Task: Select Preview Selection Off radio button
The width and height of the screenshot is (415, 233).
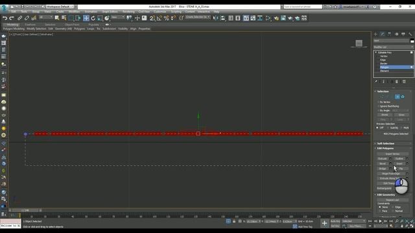Action: tap(377, 128)
